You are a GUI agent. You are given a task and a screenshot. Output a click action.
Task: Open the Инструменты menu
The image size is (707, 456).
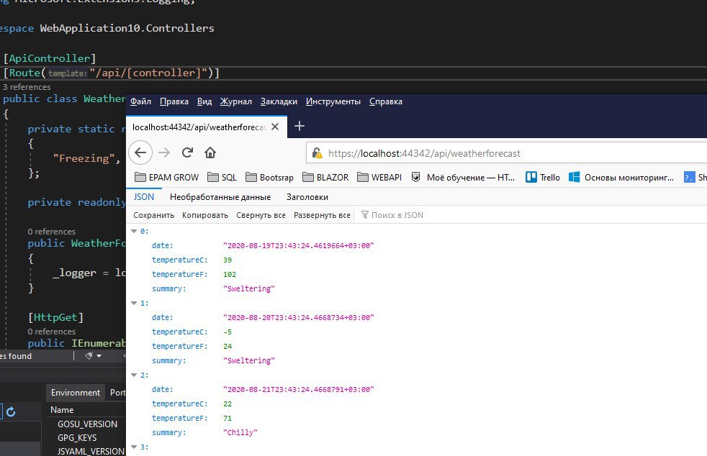coord(333,101)
